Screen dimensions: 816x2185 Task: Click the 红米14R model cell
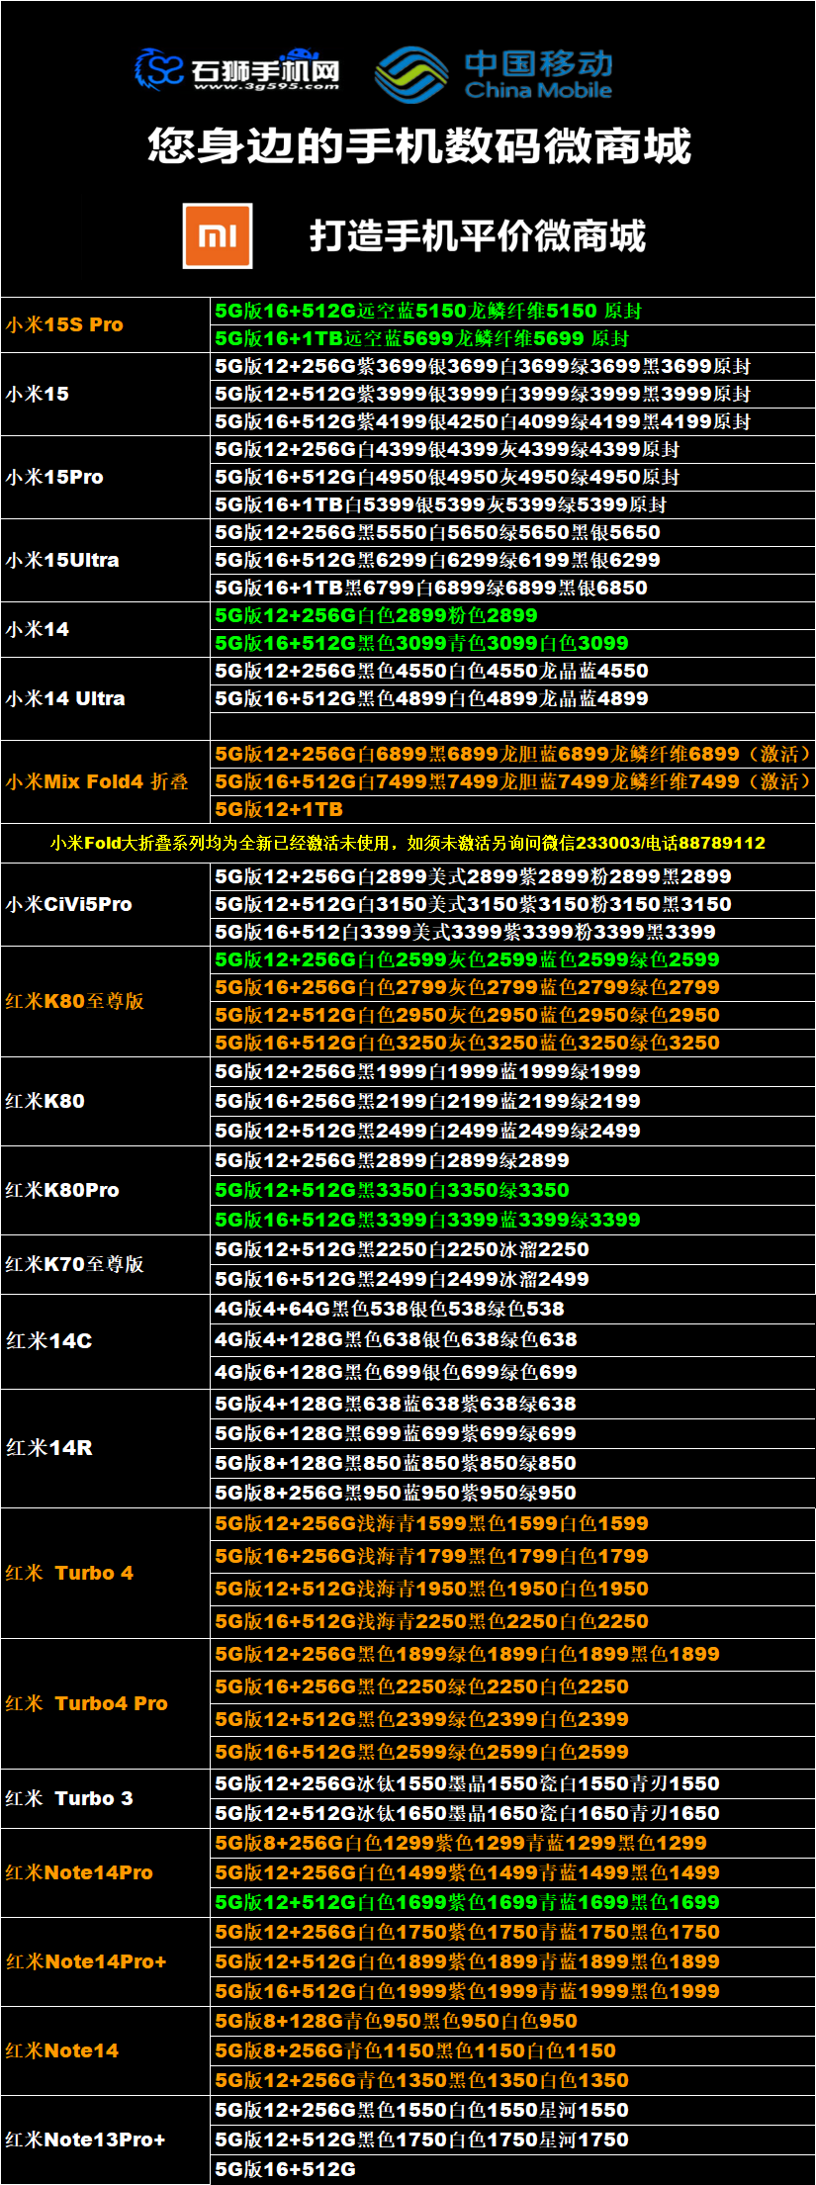[106, 1448]
